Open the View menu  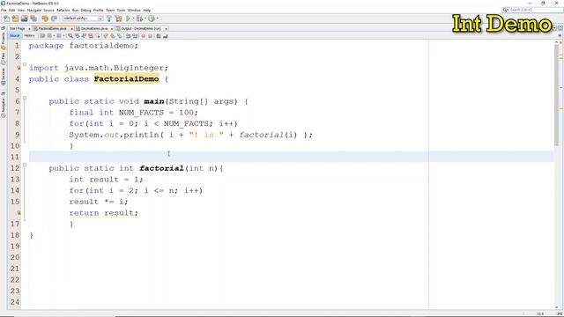coord(21,10)
